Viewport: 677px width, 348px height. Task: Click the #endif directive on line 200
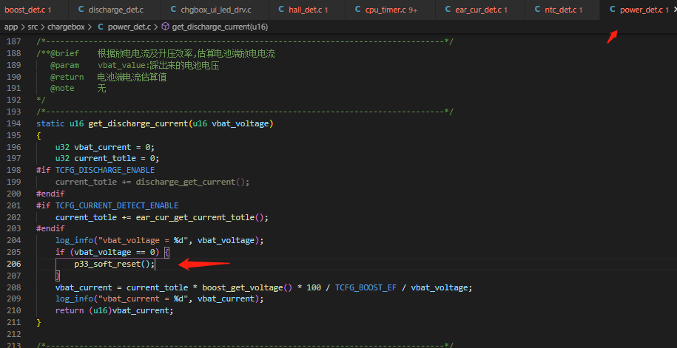50,194
